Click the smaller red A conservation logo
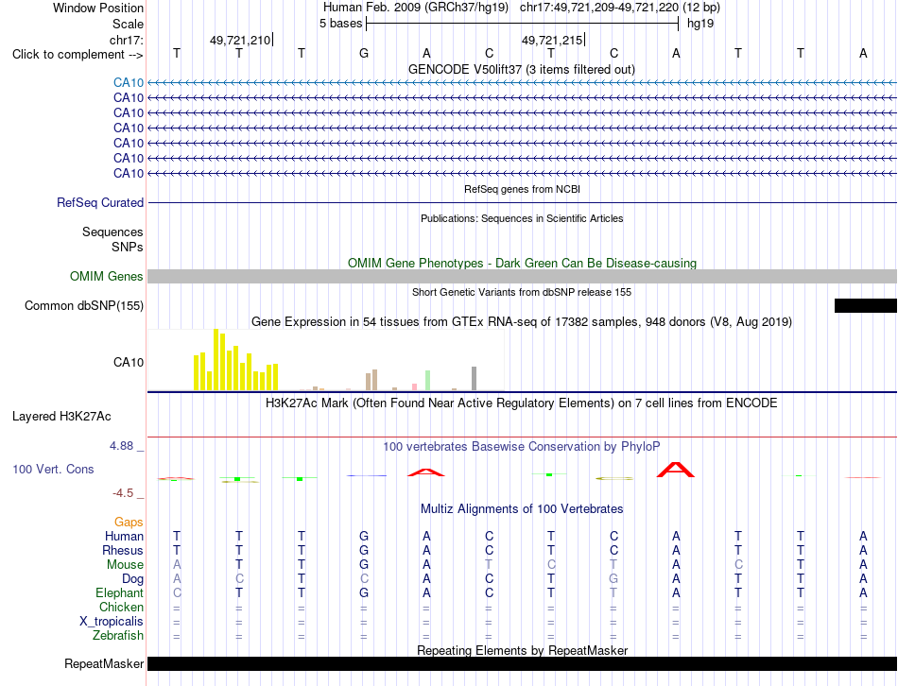898x686 pixels. point(426,472)
